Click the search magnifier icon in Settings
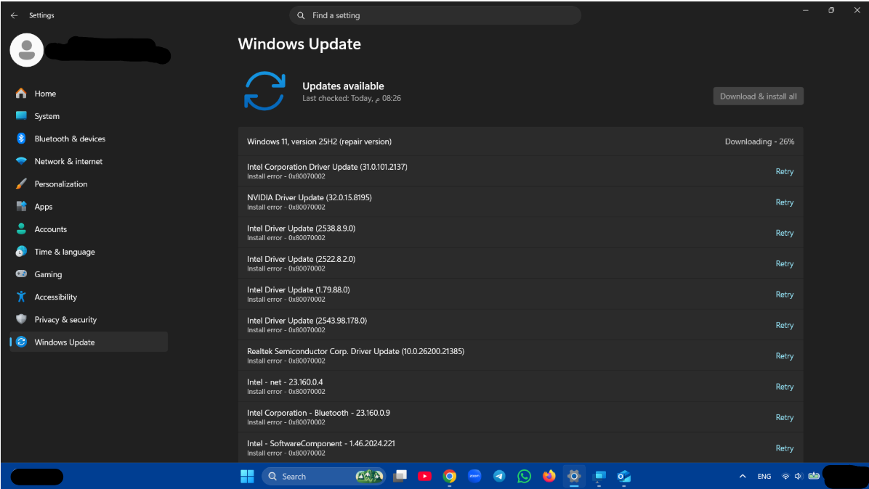This screenshot has height=489, width=869. (x=301, y=15)
